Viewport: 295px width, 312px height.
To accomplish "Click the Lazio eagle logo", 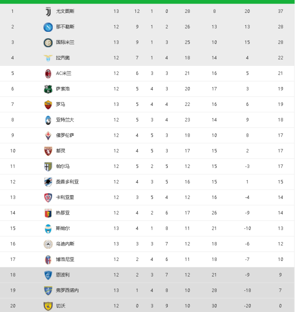I will click(x=48, y=58).
